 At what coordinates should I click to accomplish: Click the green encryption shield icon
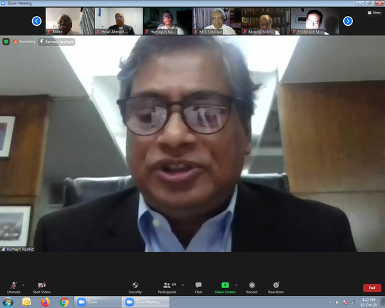coord(6,41)
